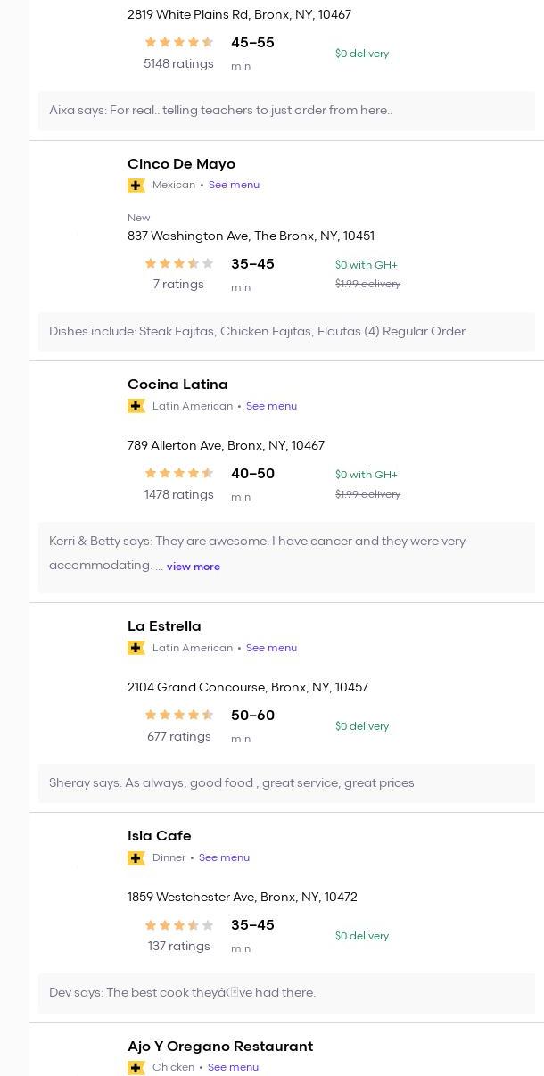Open Cocina Latina See menu link
The height and width of the screenshot is (1076, 544).
(271, 406)
